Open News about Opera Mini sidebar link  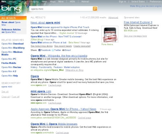tap(11, 24)
